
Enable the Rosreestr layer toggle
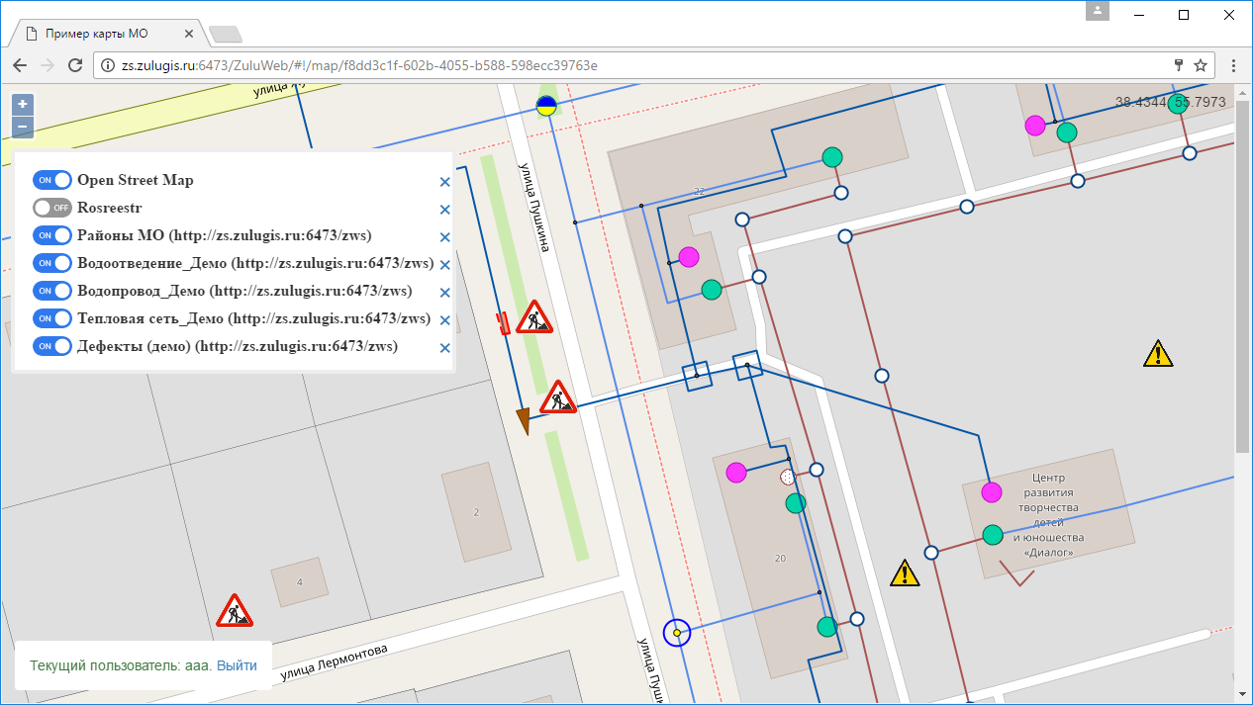pos(52,208)
